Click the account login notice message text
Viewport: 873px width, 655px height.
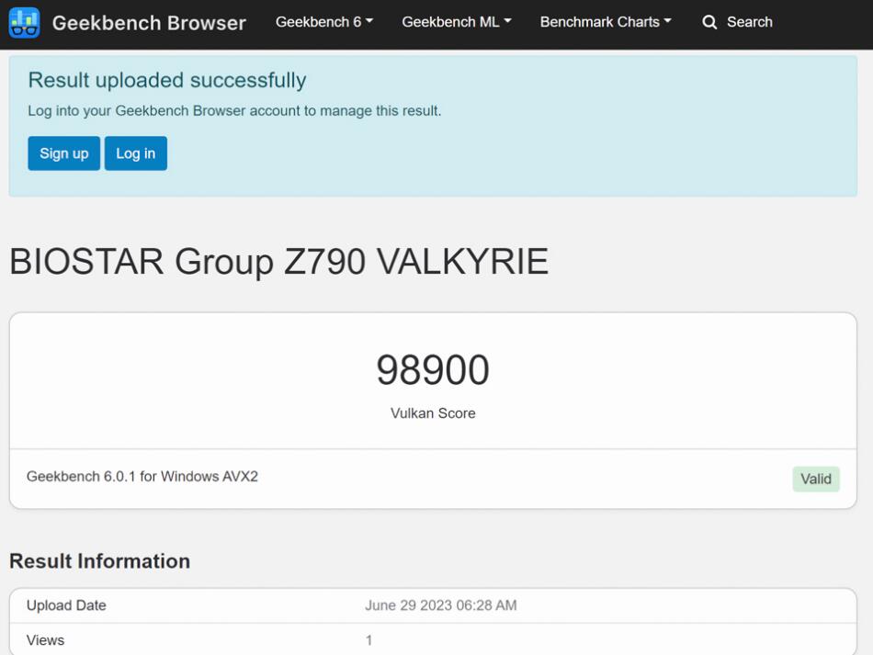pyautogui.click(x=234, y=111)
